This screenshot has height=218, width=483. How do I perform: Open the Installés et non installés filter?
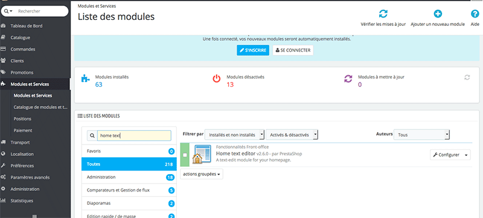(x=234, y=135)
